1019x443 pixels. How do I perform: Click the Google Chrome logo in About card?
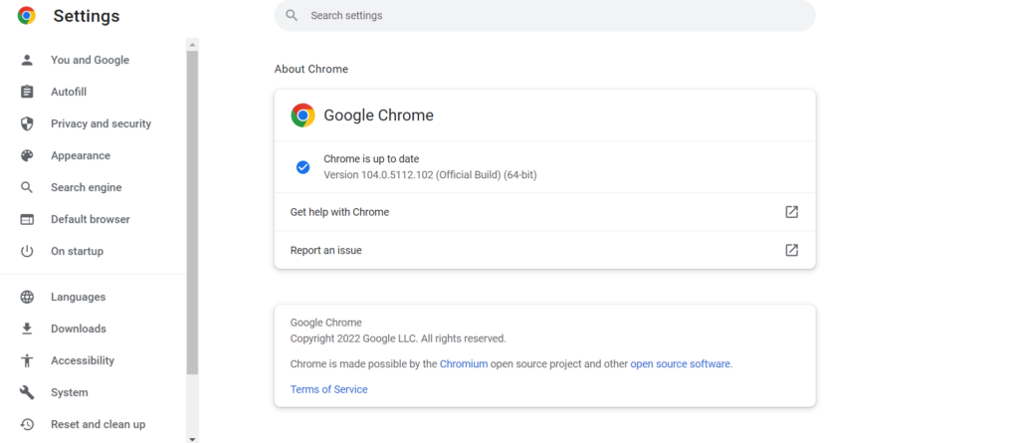tap(303, 115)
